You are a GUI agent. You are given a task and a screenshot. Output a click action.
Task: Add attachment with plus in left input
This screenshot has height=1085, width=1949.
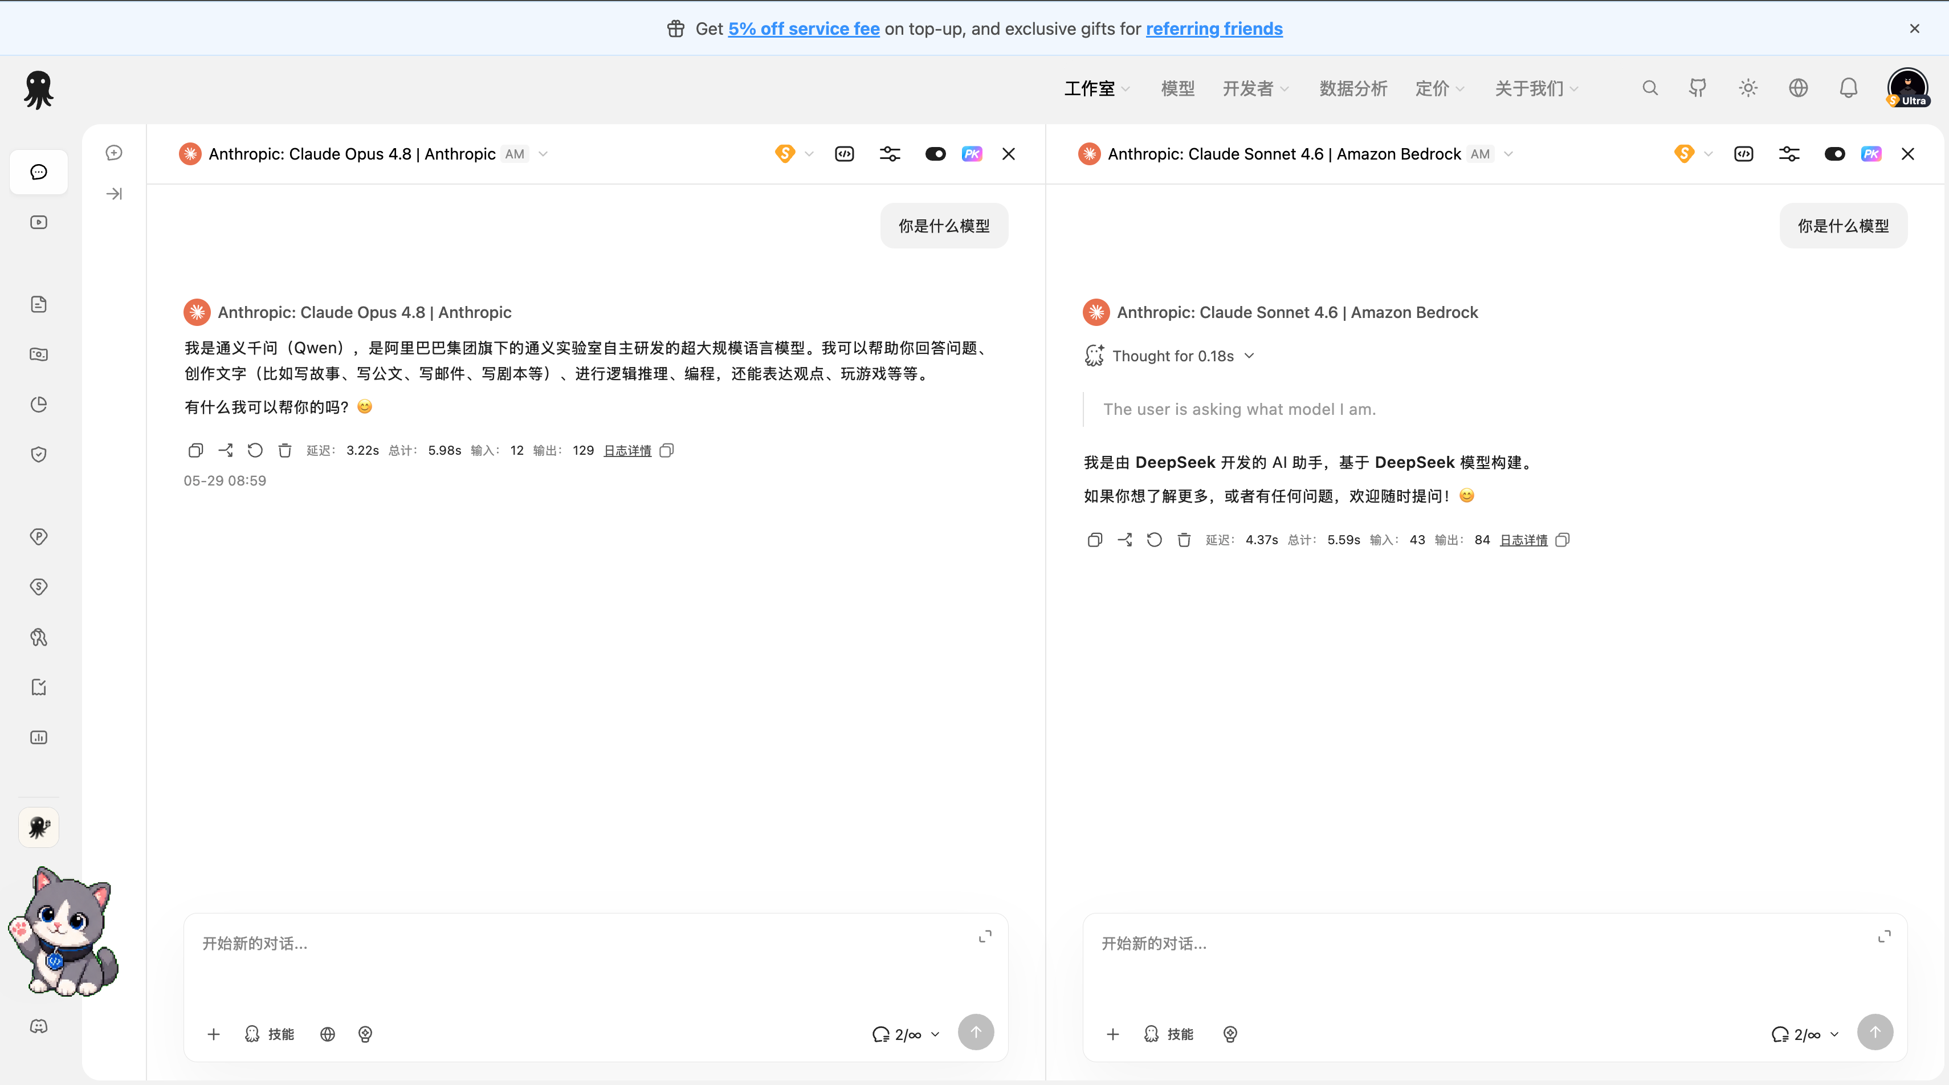coord(213,1034)
